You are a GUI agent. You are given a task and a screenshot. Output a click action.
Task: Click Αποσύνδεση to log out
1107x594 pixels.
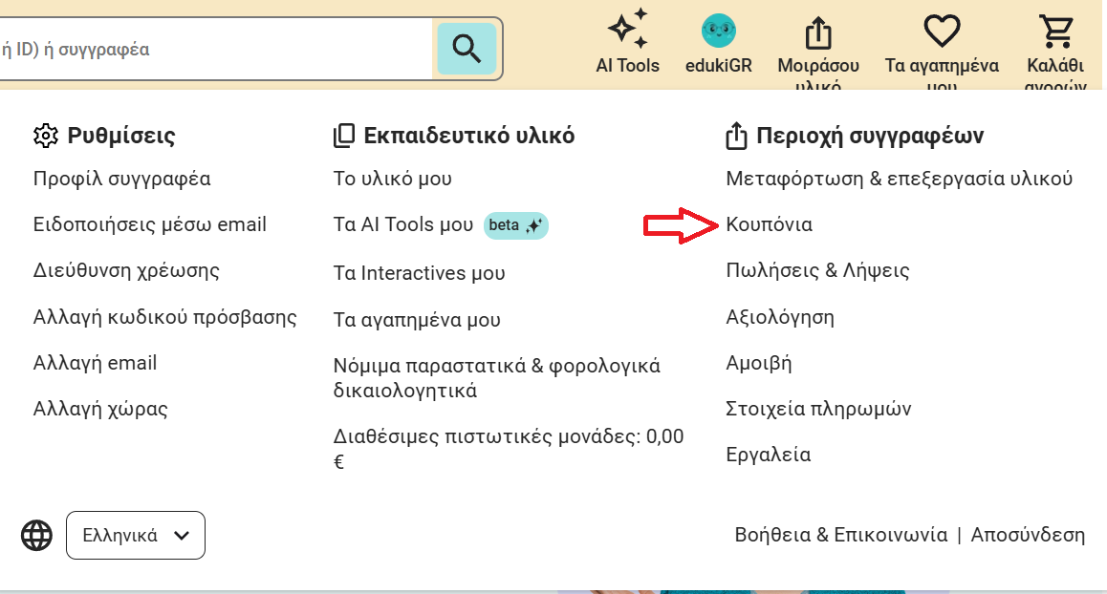pos(1028,535)
